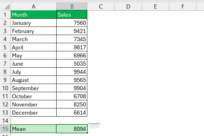Click the fill handle on cell B15
Viewport: 204px width, 136px height.
click(x=87, y=133)
